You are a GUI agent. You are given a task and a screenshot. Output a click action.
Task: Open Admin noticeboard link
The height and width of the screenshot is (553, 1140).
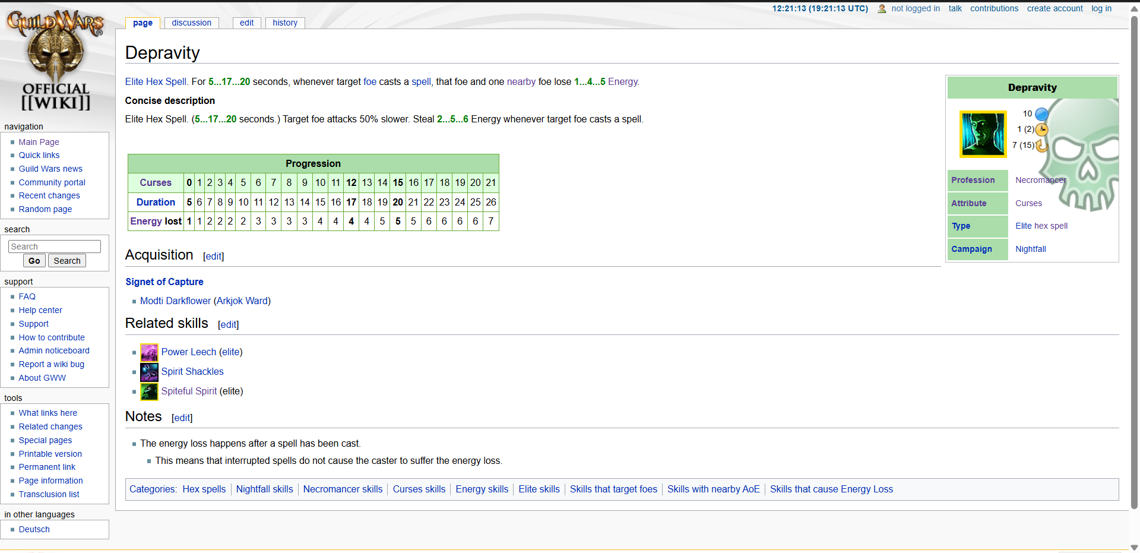pos(54,351)
